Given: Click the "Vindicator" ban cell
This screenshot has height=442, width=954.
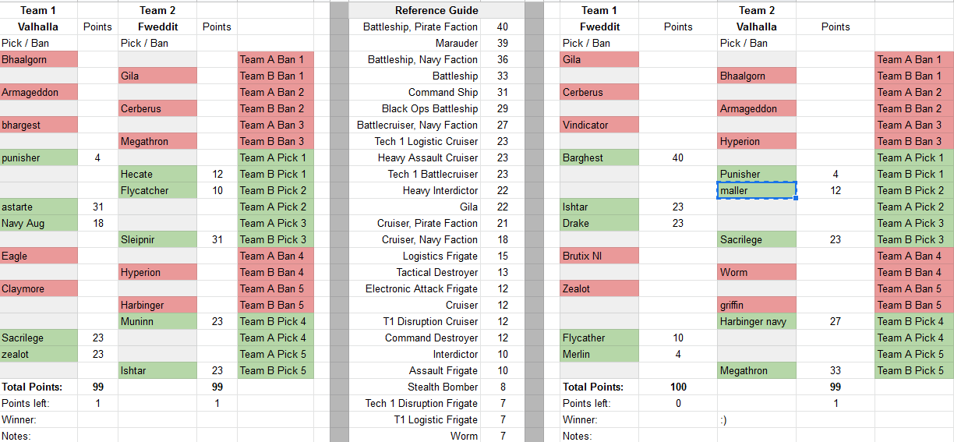Looking at the screenshot, I should point(599,125).
